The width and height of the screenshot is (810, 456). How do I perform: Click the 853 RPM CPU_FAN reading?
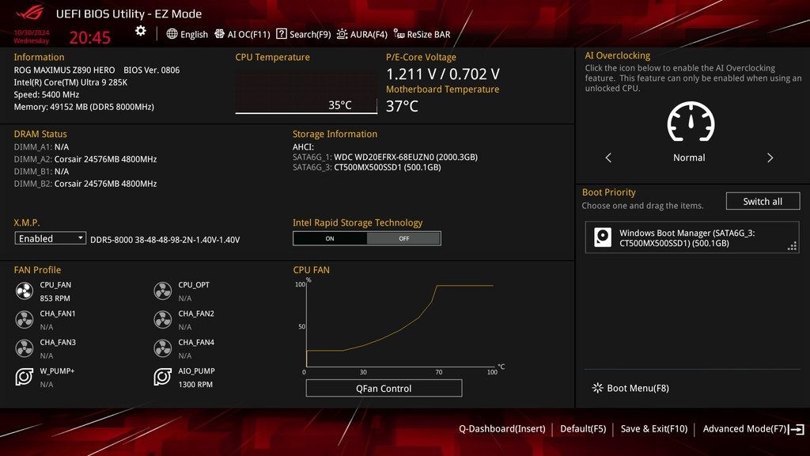pyautogui.click(x=55, y=298)
